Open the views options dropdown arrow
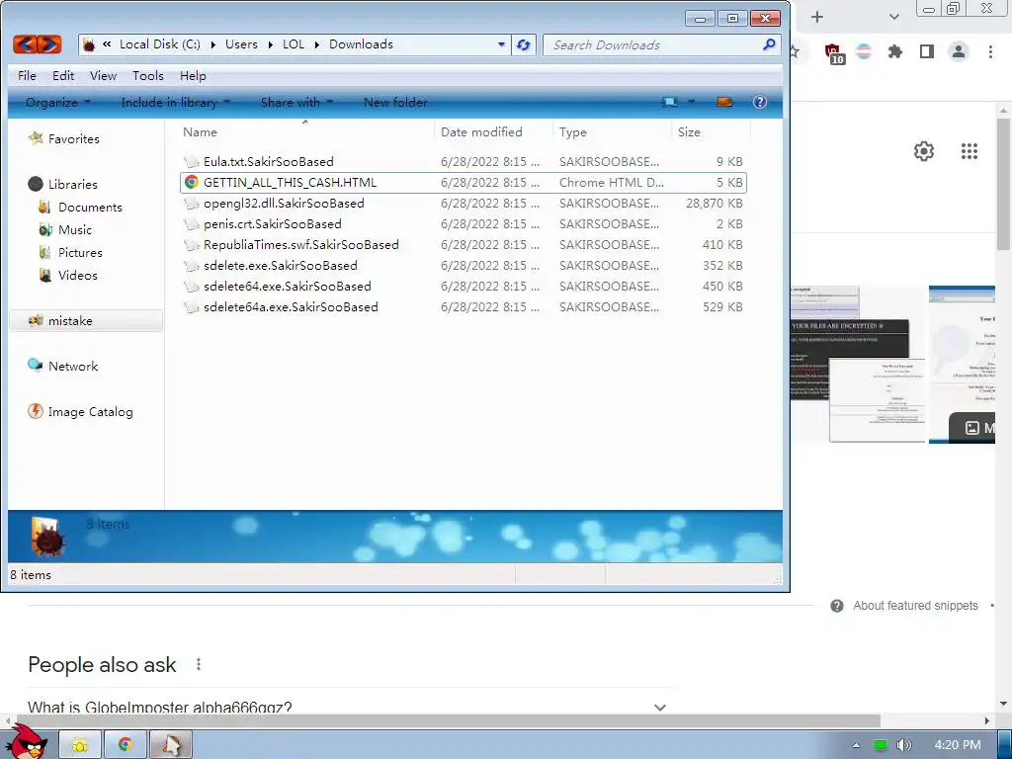This screenshot has width=1012, height=759. (x=691, y=102)
